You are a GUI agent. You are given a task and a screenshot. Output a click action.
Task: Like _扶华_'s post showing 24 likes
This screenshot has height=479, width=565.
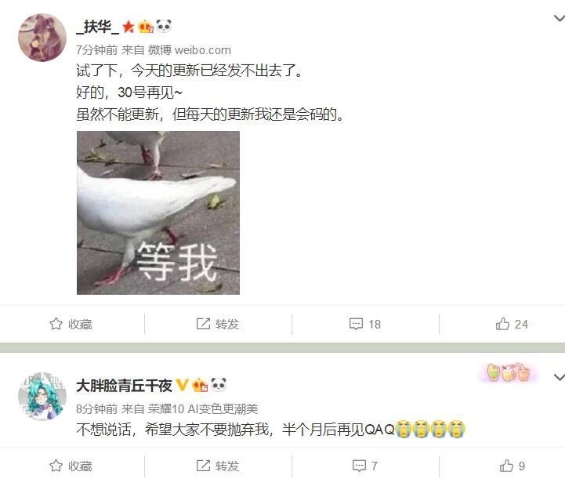click(512, 324)
